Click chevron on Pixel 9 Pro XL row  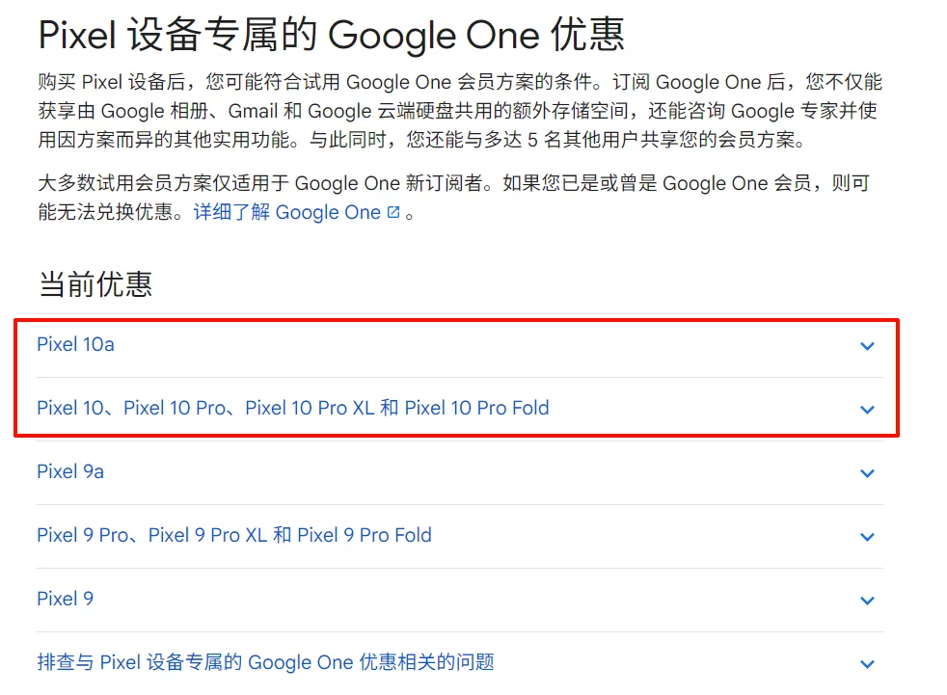point(867,537)
